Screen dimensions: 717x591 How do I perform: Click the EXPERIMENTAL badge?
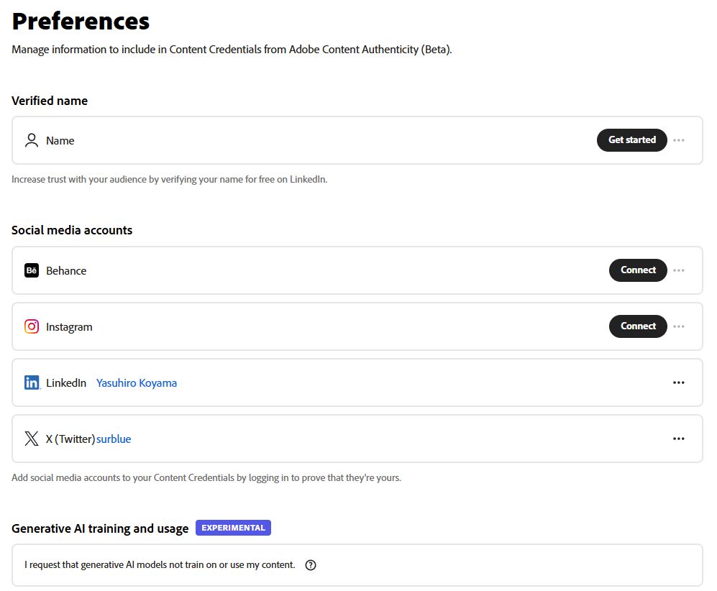click(233, 527)
